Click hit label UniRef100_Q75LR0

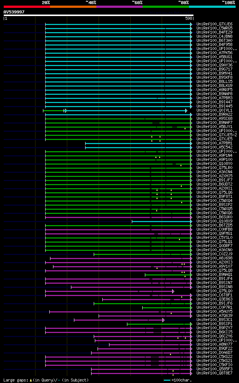click(215, 168)
